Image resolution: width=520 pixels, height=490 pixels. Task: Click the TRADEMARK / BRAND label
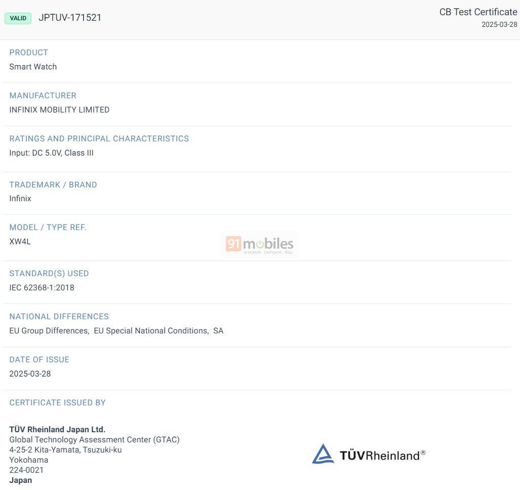[53, 184]
